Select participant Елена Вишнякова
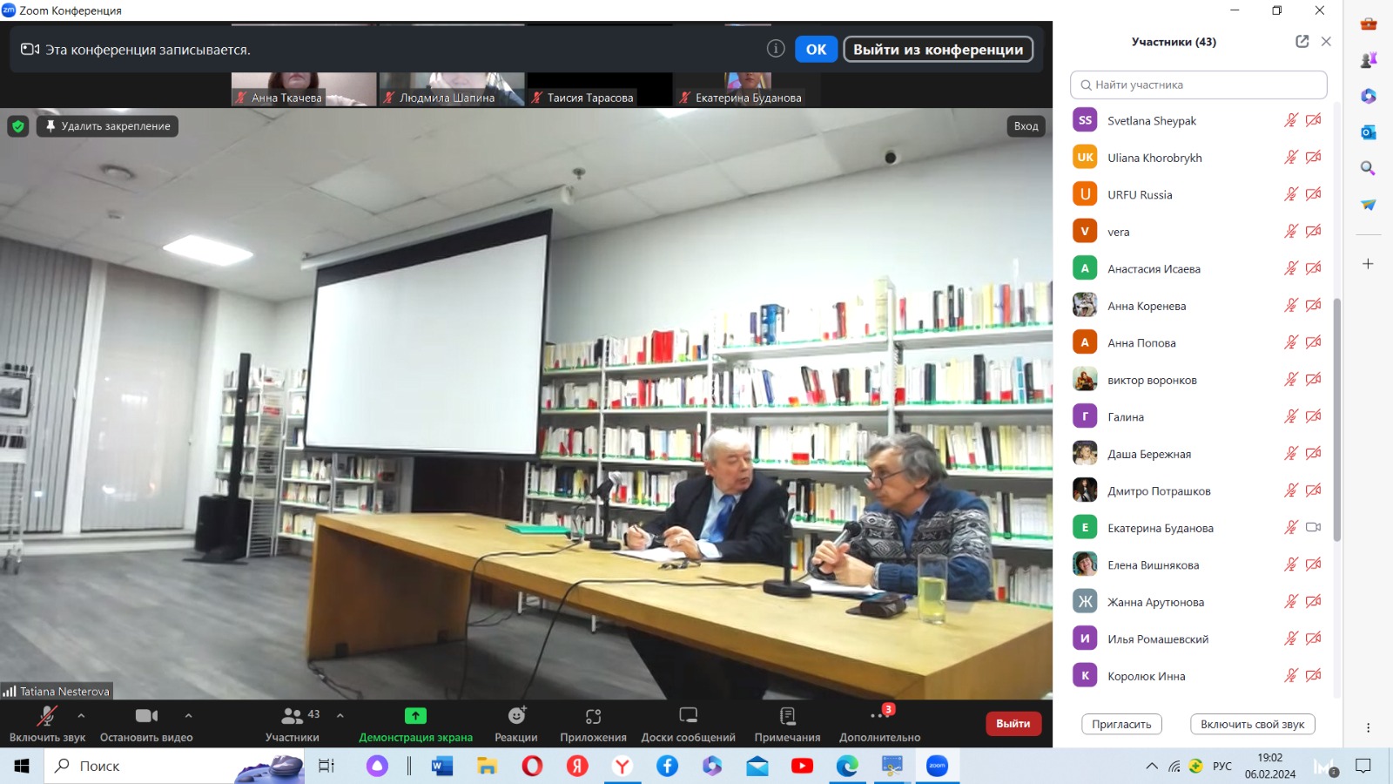This screenshot has height=784, width=1393. 1198,564
